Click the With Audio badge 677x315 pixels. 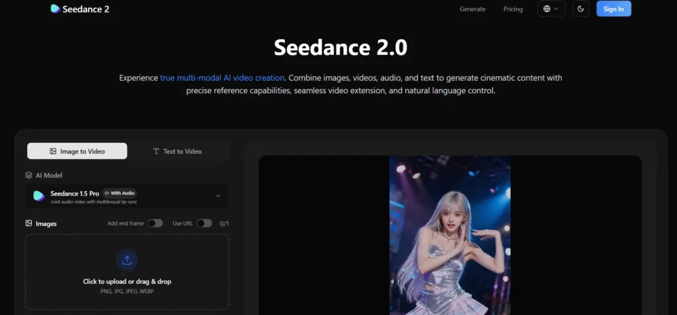pyautogui.click(x=120, y=193)
